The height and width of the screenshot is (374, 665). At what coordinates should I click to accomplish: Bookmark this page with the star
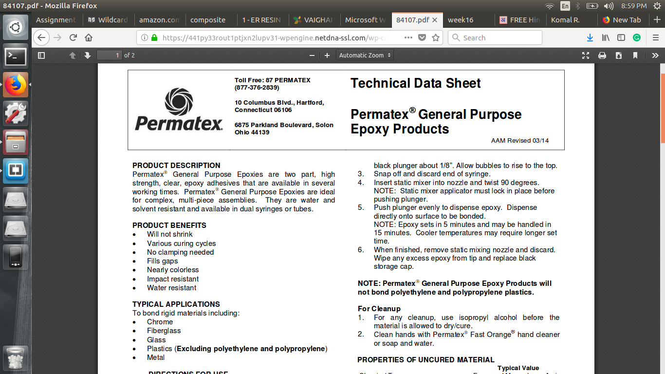click(x=436, y=37)
